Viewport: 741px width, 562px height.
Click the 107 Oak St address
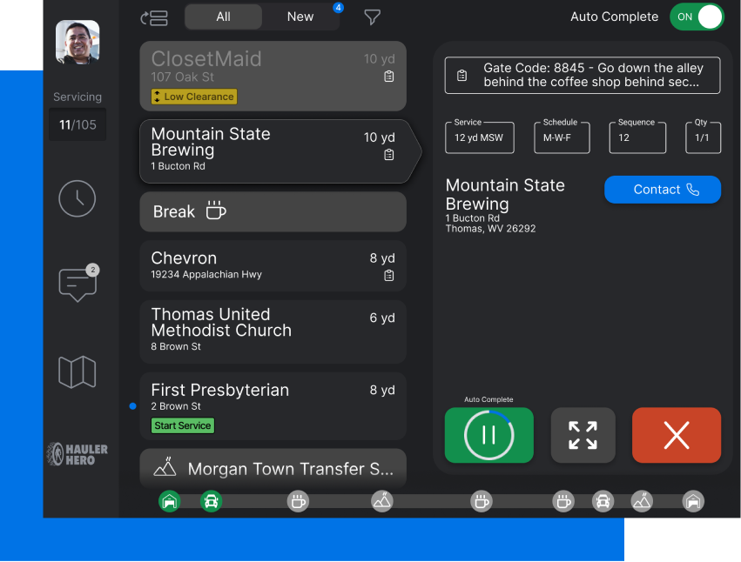[182, 77]
